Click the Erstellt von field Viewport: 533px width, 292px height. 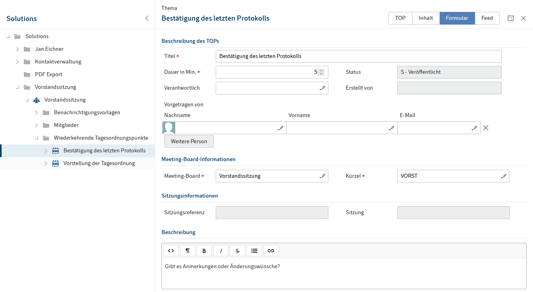pos(449,88)
